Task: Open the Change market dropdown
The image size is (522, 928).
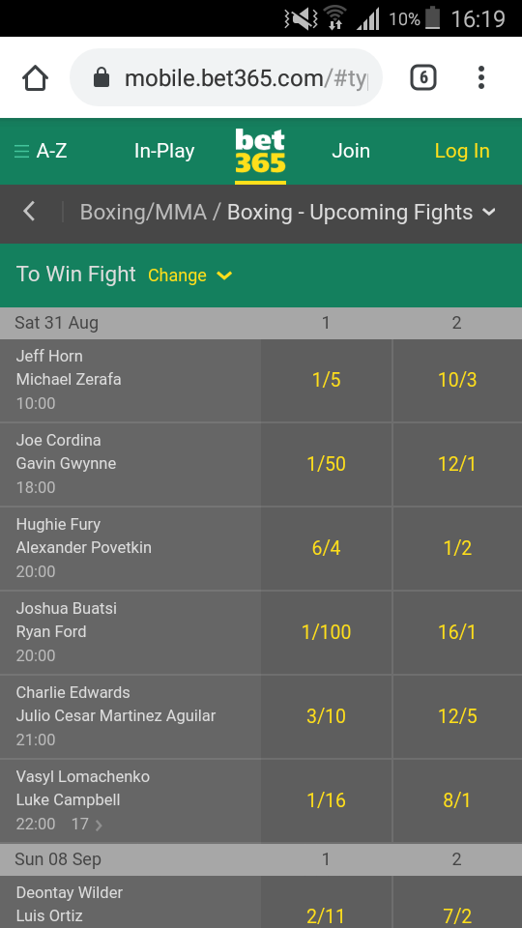Action: pos(190,275)
